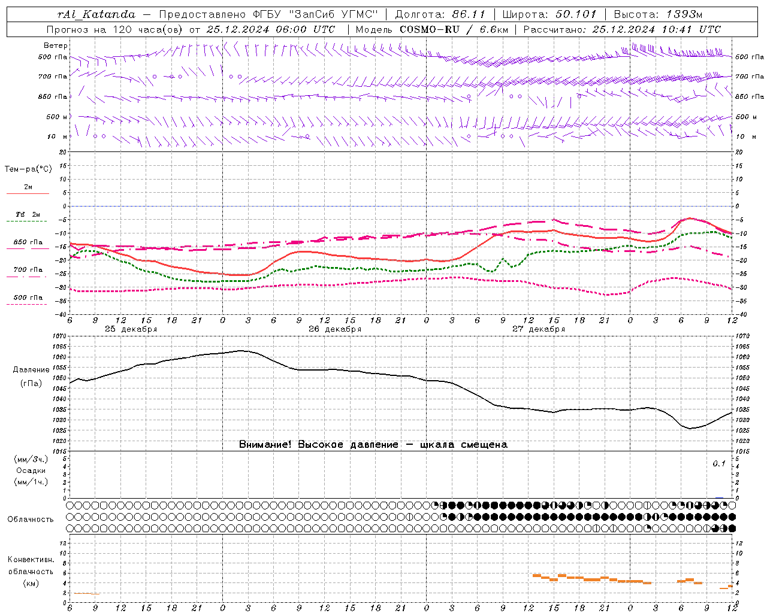The width and height of the screenshot is (767, 613).
Task: Click the '(мм/3ч.)' precipitation unit label
Action: click(31, 459)
